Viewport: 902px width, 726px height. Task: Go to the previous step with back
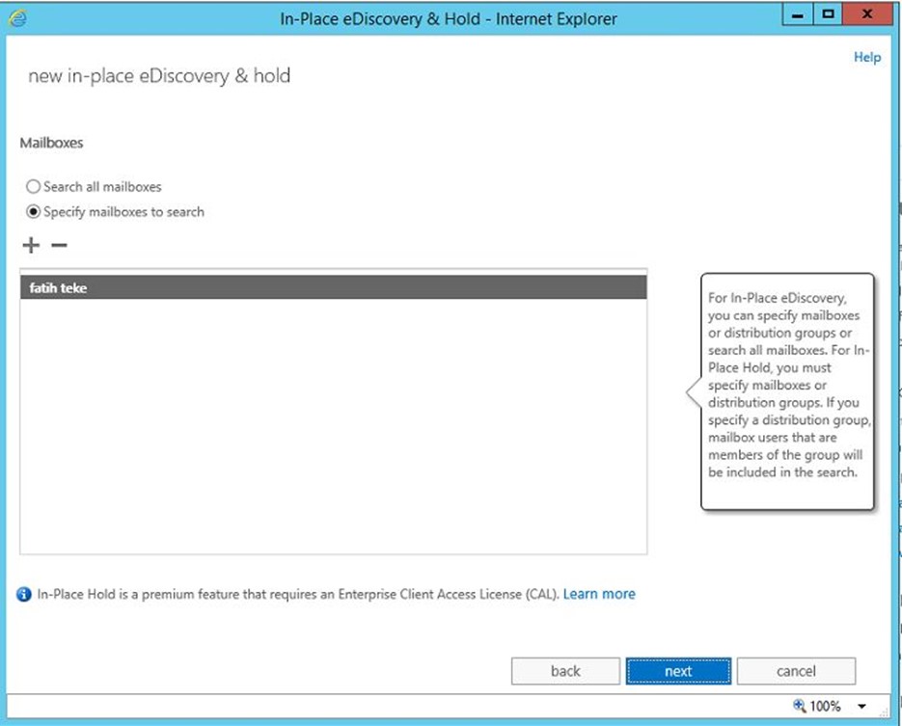click(565, 671)
